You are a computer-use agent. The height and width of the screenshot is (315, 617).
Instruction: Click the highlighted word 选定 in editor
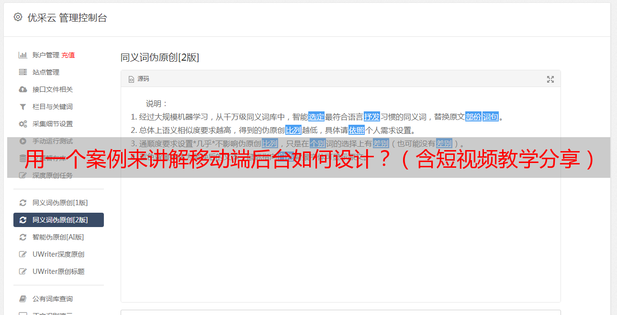coord(316,117)
